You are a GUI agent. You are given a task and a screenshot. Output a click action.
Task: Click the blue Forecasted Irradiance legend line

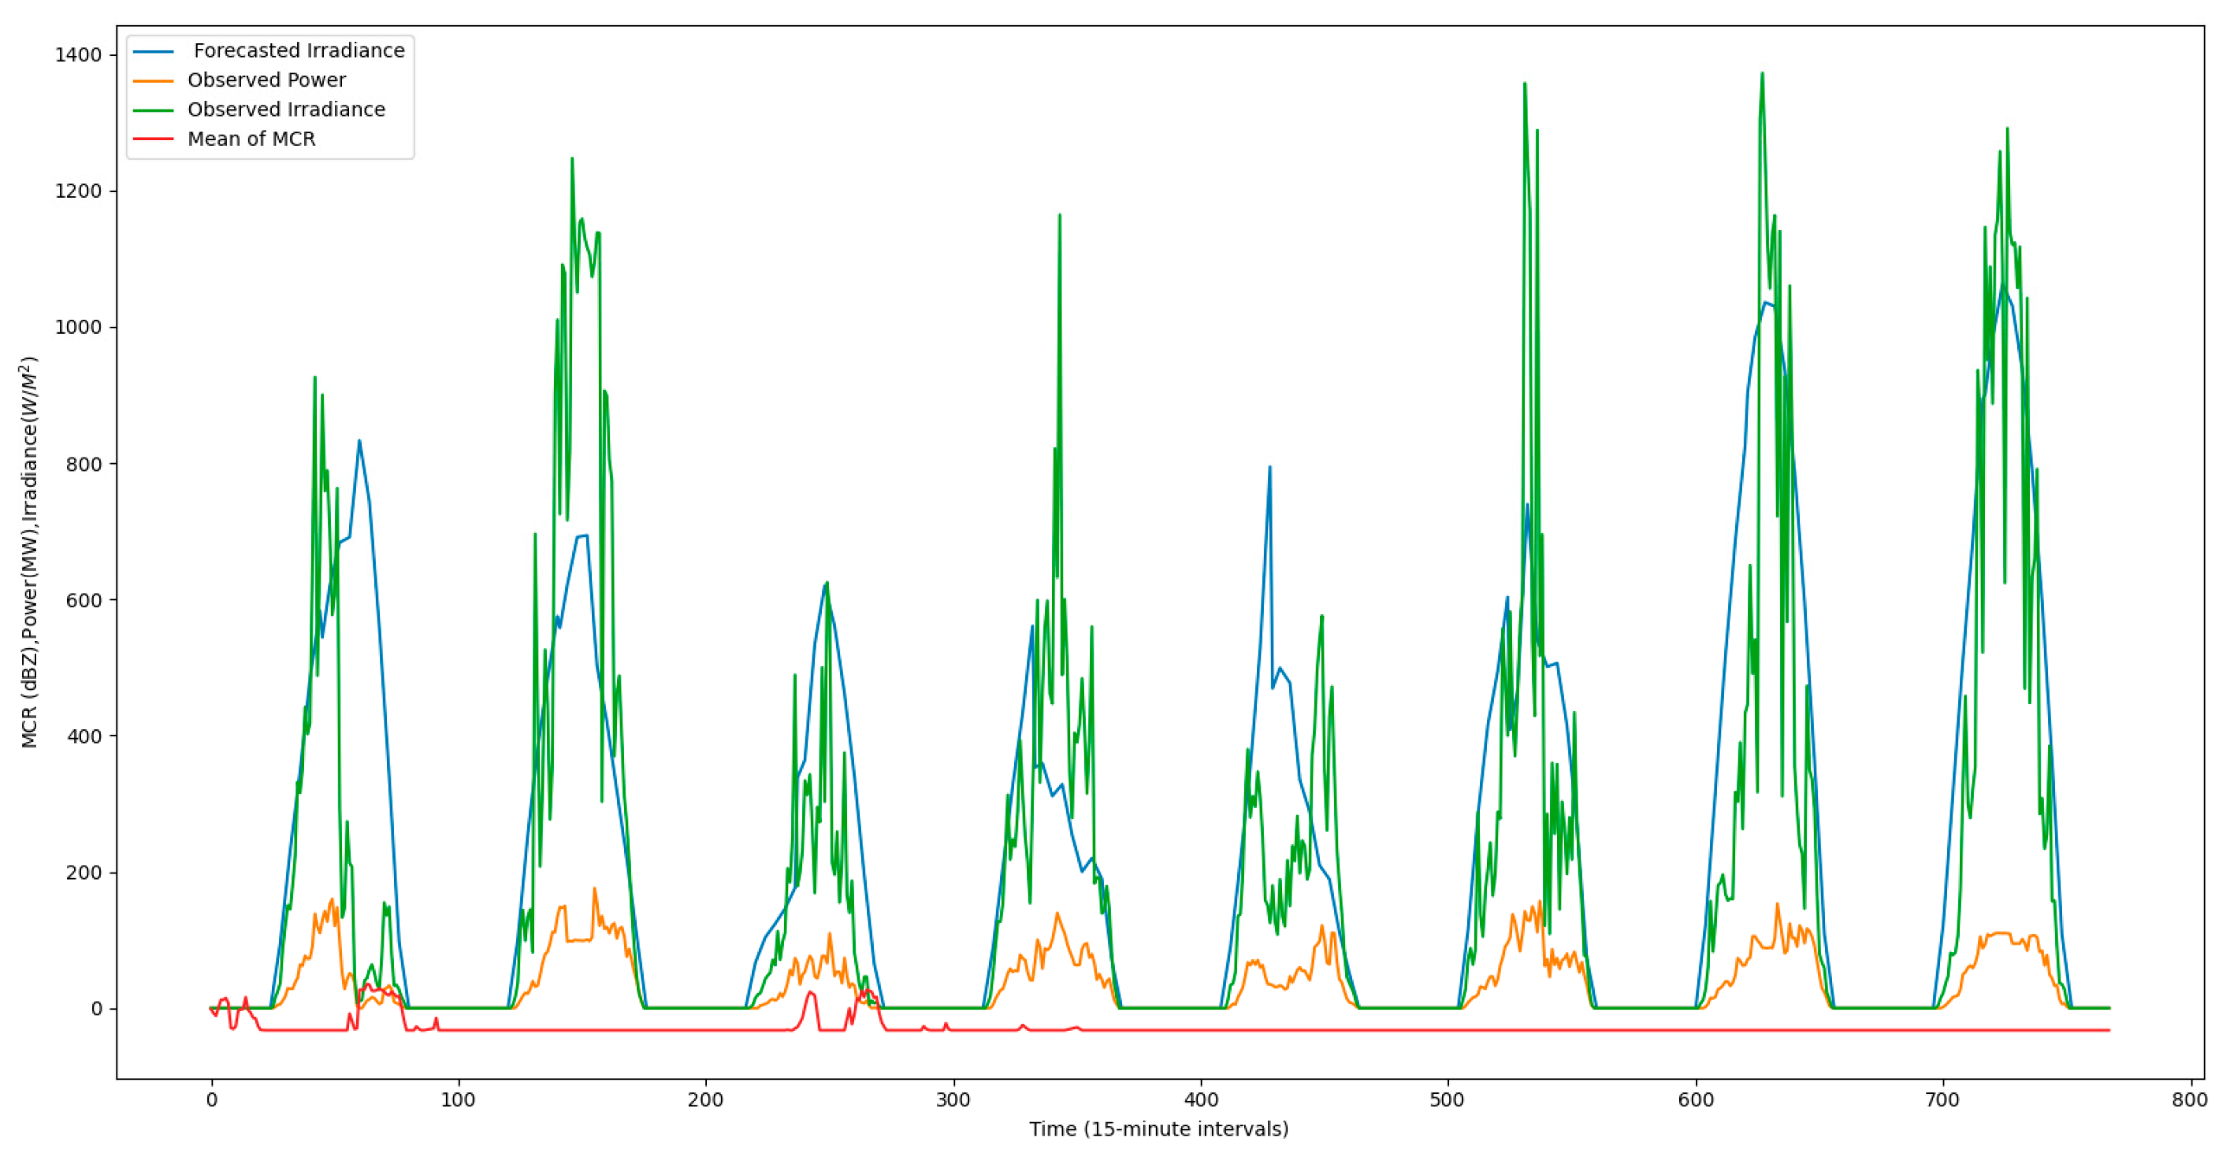tap(153, 52)
